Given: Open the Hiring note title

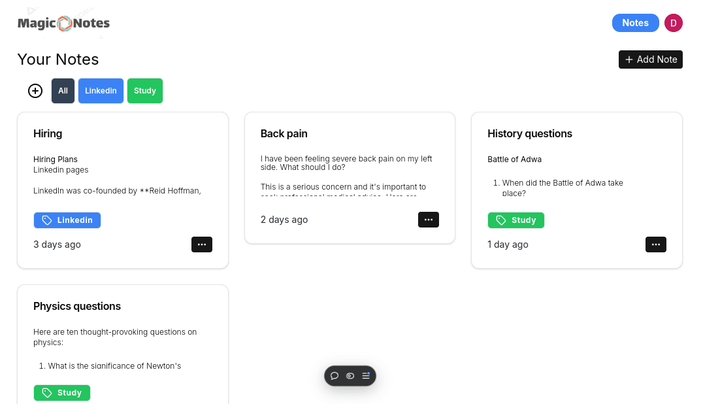Looking at the screenshot, I should (x=48, y=133).
